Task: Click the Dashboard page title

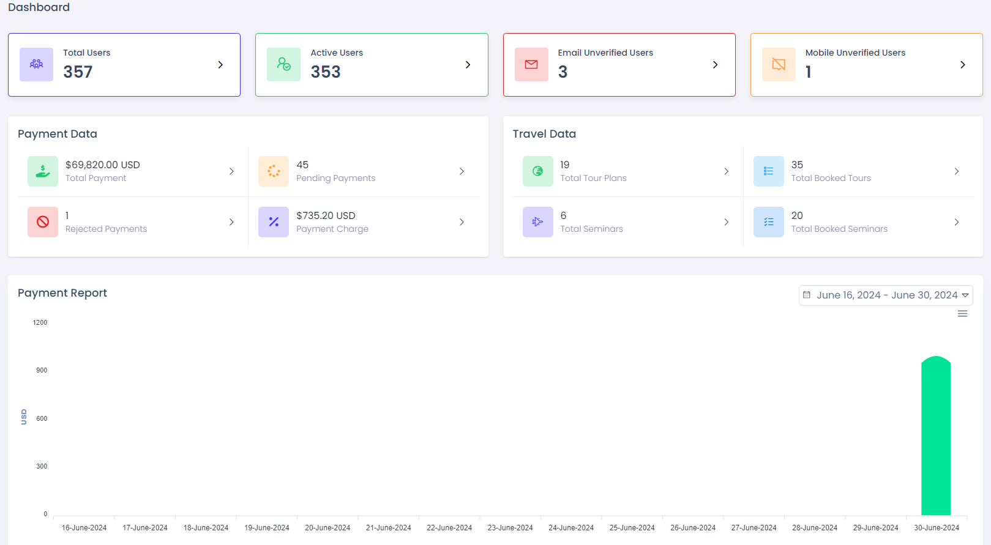Action: coord(39,7)
